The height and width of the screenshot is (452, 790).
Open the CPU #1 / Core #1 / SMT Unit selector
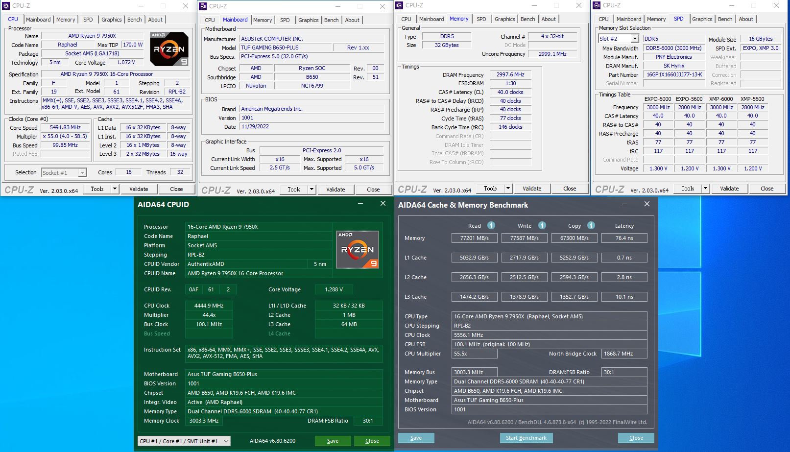[184, 441]
